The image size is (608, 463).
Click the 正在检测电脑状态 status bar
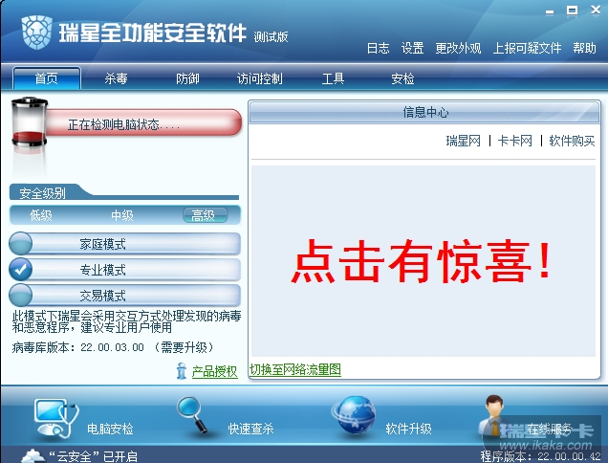click(143, 123)
